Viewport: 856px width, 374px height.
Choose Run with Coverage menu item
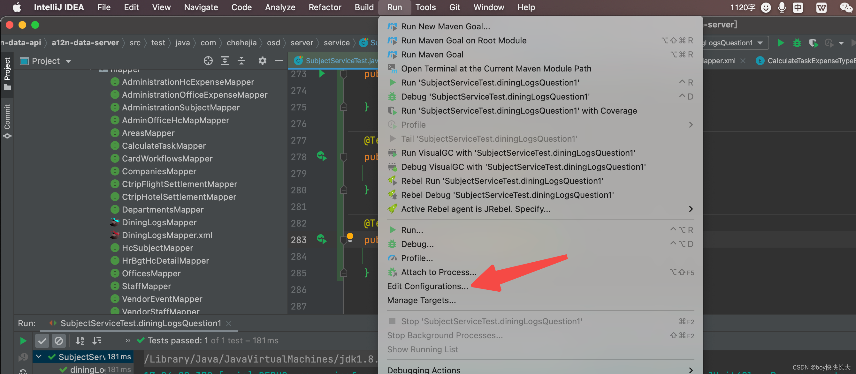(540, 111)
